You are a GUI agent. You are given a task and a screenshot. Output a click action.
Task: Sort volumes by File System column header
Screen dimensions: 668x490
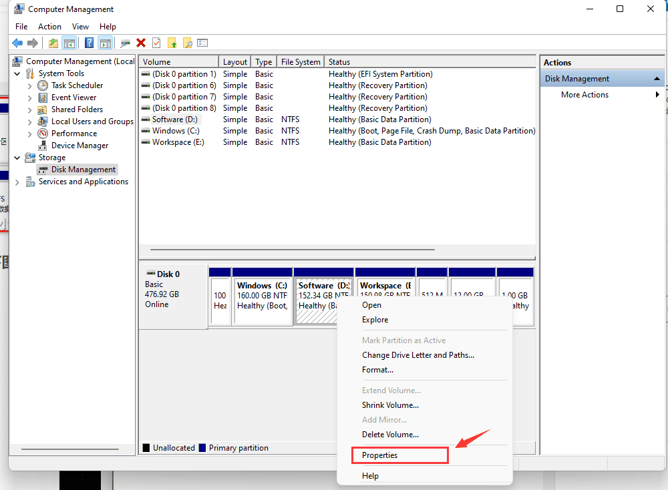300,62
